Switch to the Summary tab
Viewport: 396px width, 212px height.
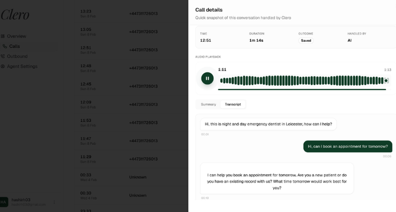[x=208, y=104]
